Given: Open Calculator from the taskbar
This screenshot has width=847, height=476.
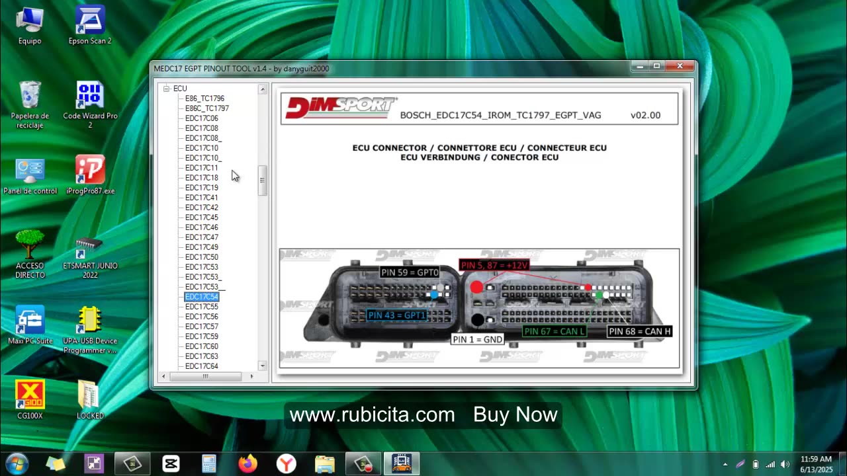Looking at the screenshot, I should point(209,463).
